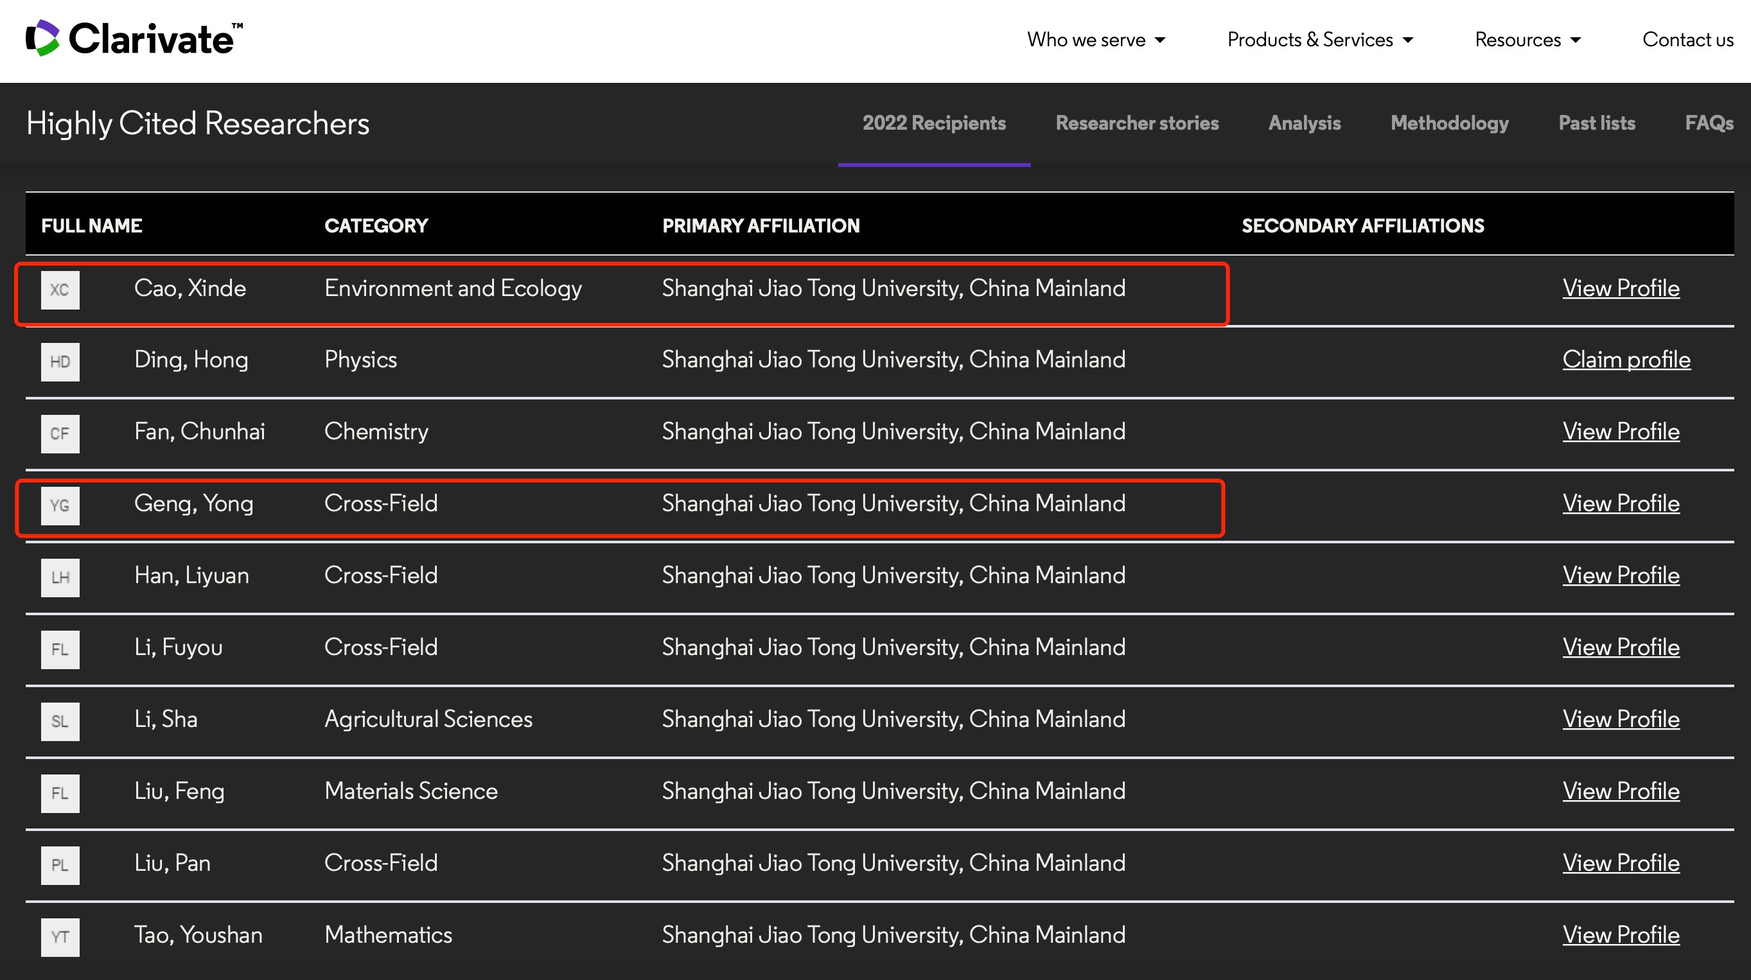Click the YT avatar for Tao, Youshan
The height and width of the screenshot is (980, 1751).
[x=60, y=937]
